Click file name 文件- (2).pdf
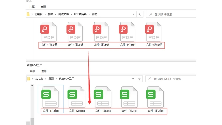 (75, 45)
